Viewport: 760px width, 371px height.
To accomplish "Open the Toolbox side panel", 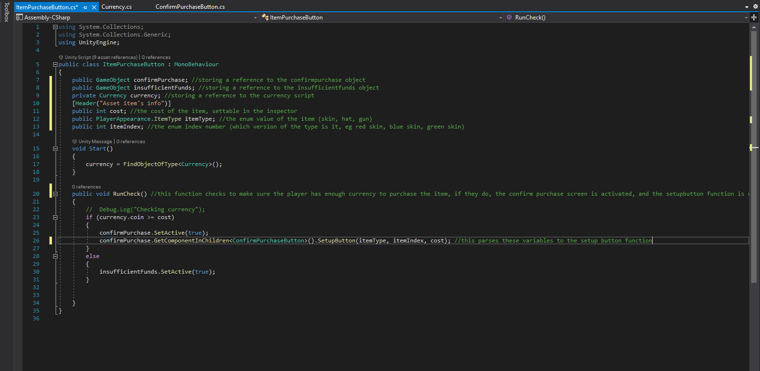I will (x=6, y=12).
